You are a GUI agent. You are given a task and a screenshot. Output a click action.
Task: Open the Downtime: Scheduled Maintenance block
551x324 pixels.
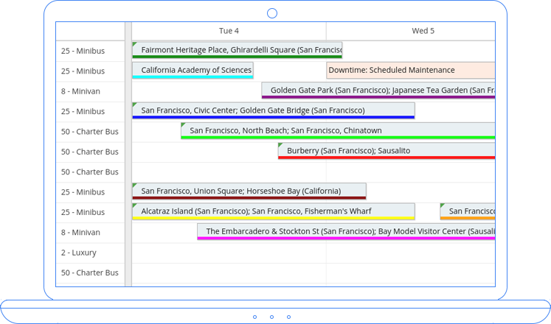(x=410, y=70)
